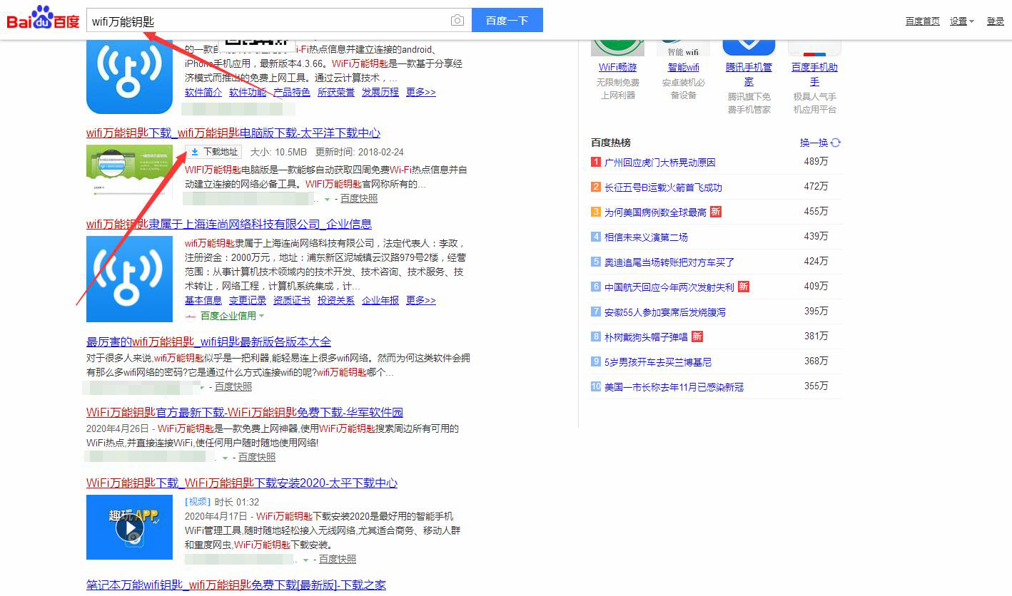Open hot item 奥迪追尾当场转账把对方车买了
1012x596 pixels.
[x=669, y=262]
